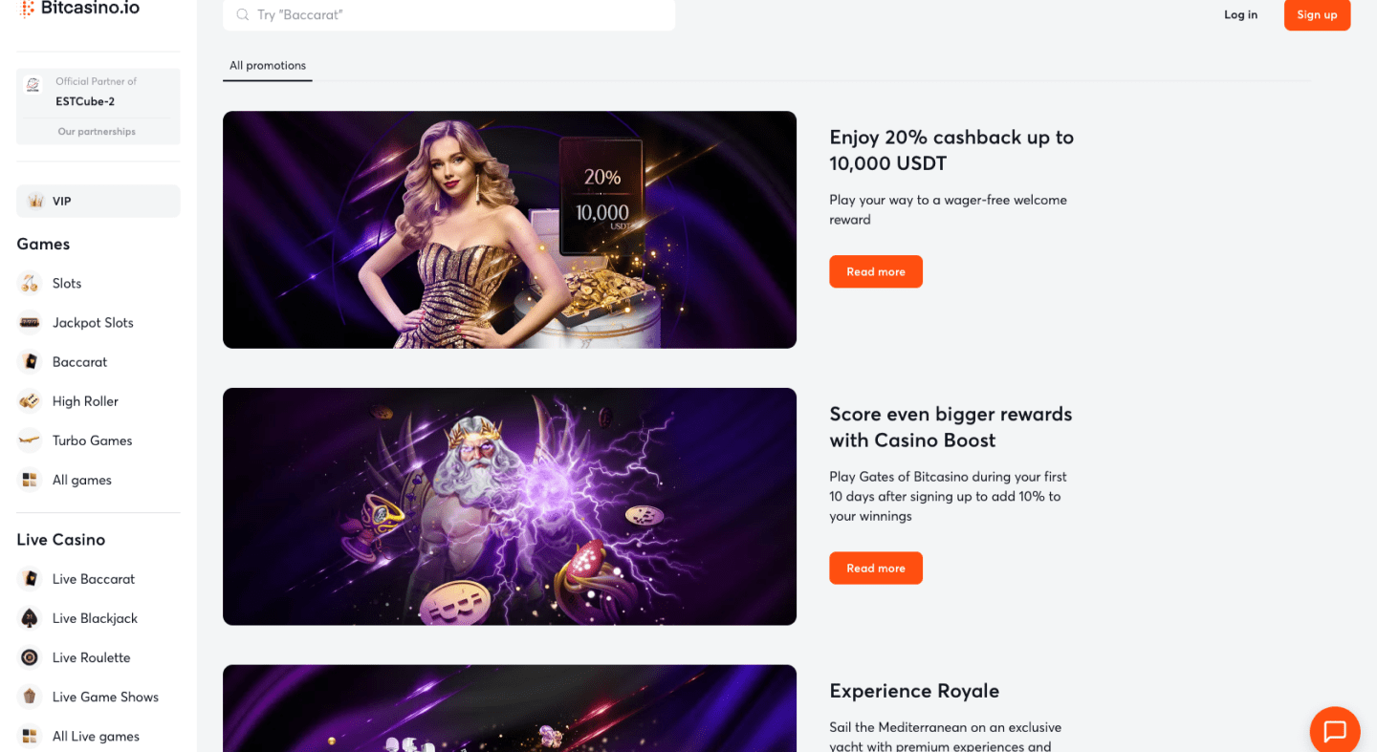This screenshot has width=1377, height=752.
Task: Open the Zeus Casino Boost banner image
Action: [510, 506]
